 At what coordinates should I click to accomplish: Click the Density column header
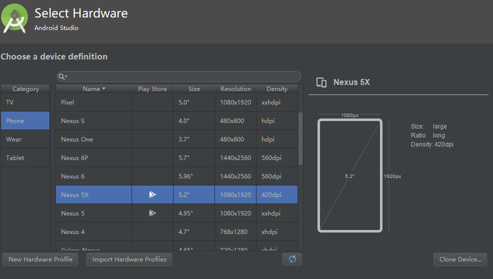point(277,89)
